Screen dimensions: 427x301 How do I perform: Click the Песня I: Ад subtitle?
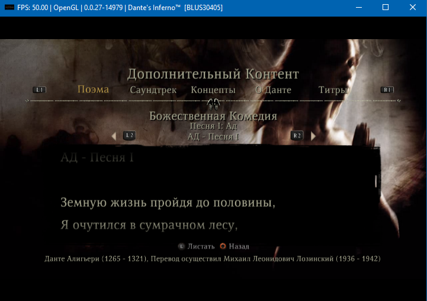coord(213,126)
